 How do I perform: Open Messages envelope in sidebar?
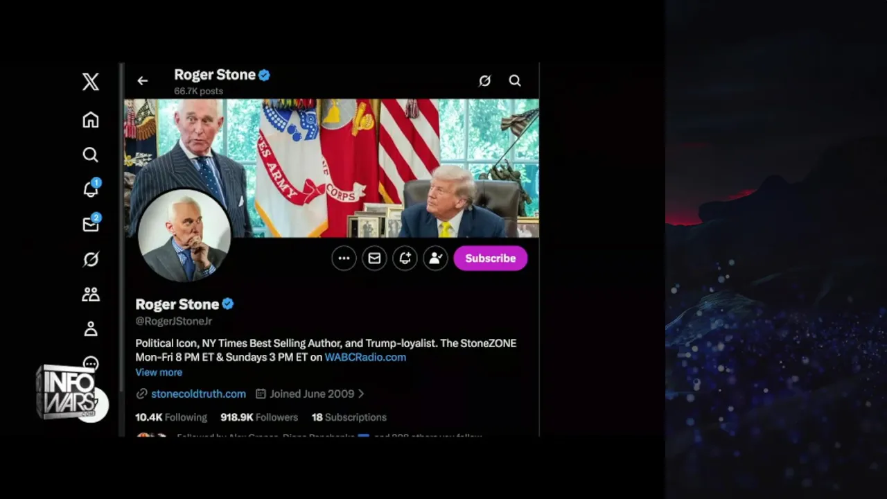tap(91, 224)
